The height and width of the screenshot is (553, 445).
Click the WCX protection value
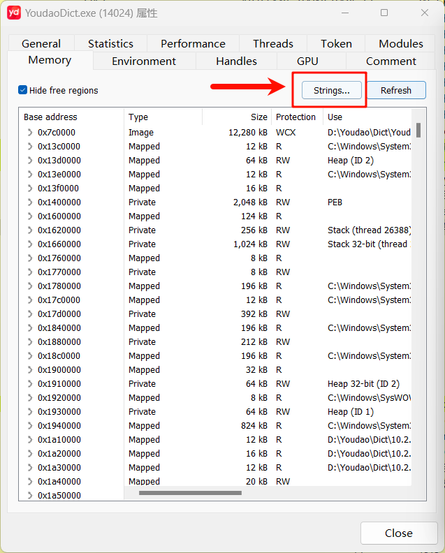(286, 132)
